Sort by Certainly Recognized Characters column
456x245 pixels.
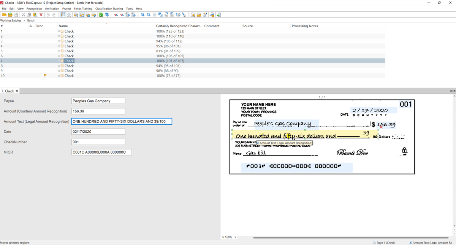(x=179, y=26)
